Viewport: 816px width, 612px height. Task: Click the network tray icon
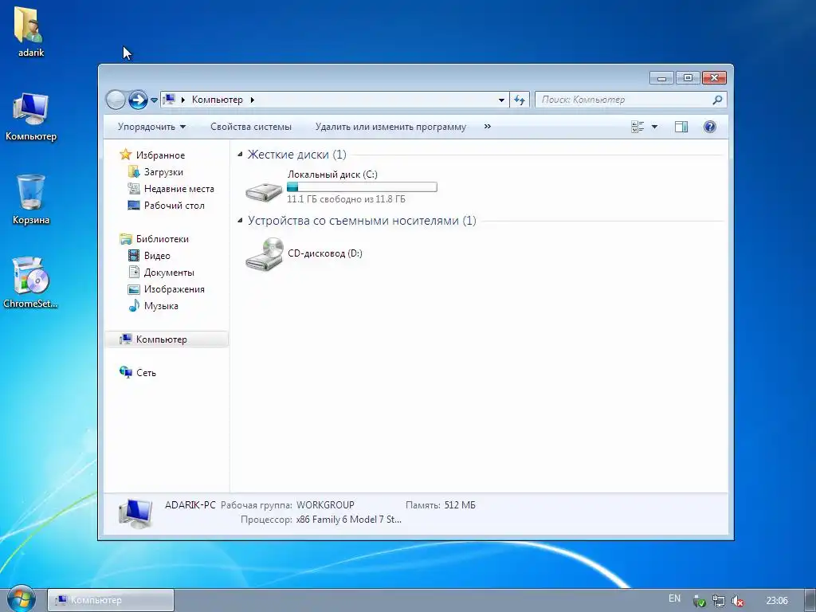pyautogui.click(x=719, y=601)
